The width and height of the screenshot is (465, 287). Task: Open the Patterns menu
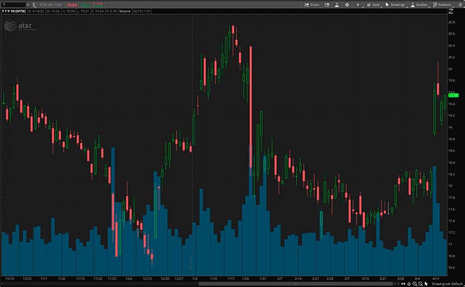(442, 5)
